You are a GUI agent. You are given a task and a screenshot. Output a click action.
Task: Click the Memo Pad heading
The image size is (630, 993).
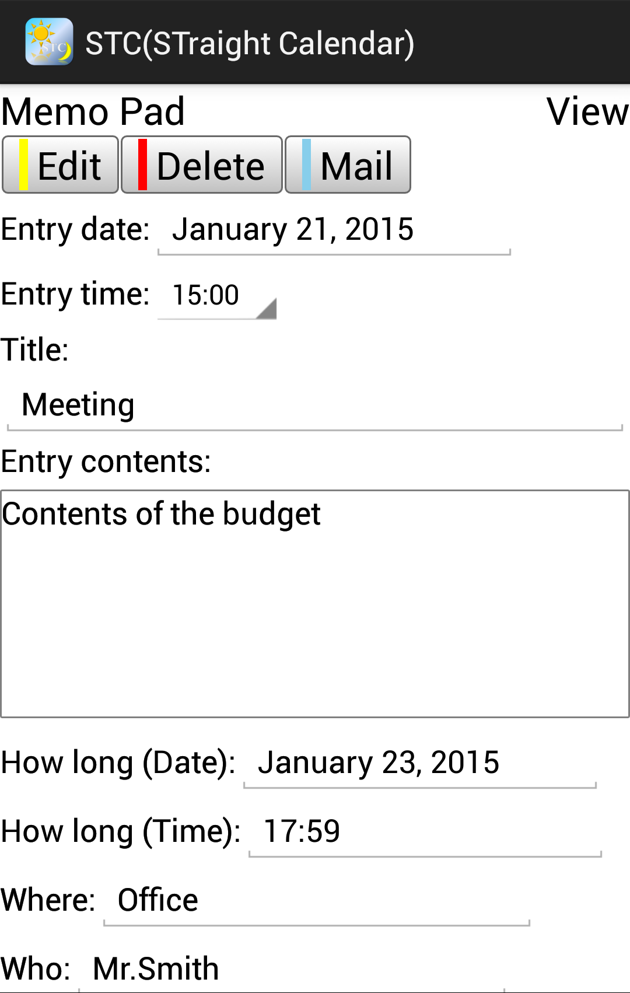(x=93, y=111)
